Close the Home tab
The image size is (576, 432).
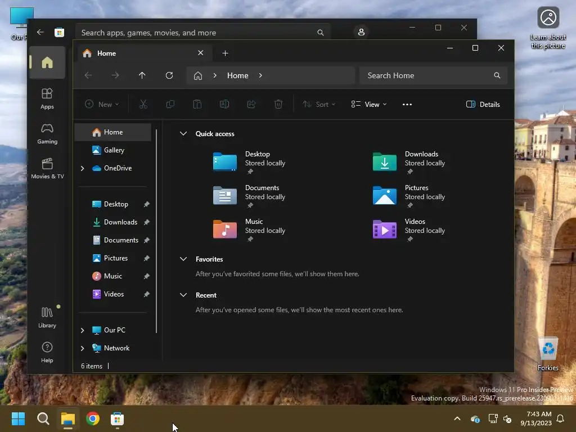[201, 53]
